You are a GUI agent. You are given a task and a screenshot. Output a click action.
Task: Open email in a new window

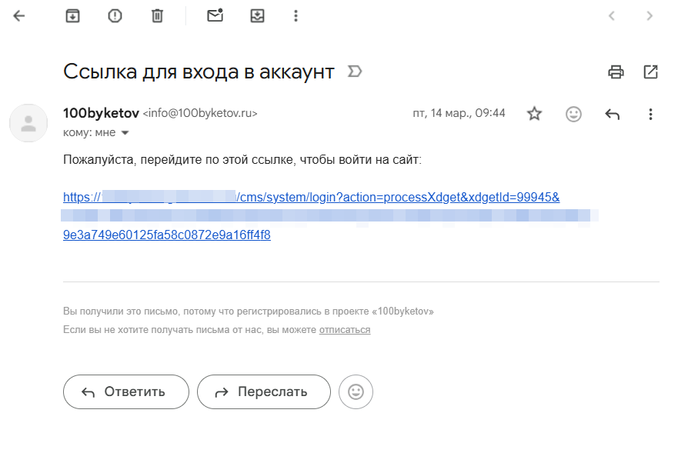pos(650,72)
